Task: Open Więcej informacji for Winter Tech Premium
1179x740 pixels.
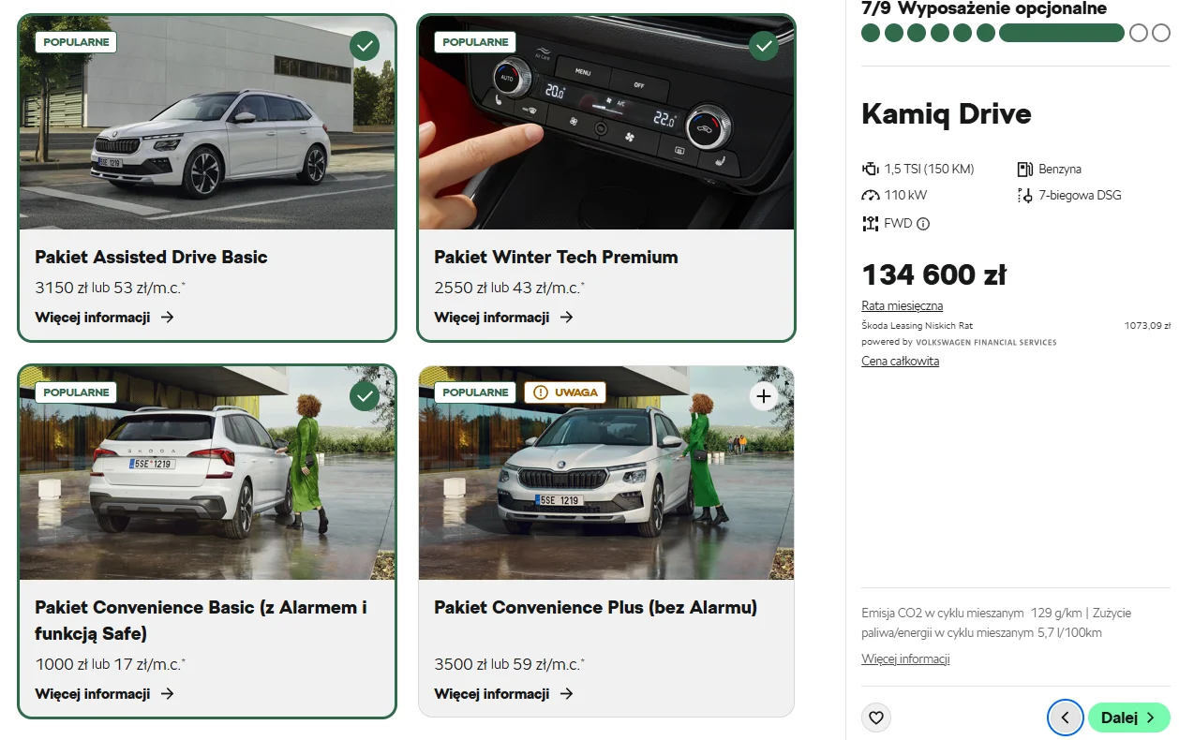Action: 503,318
